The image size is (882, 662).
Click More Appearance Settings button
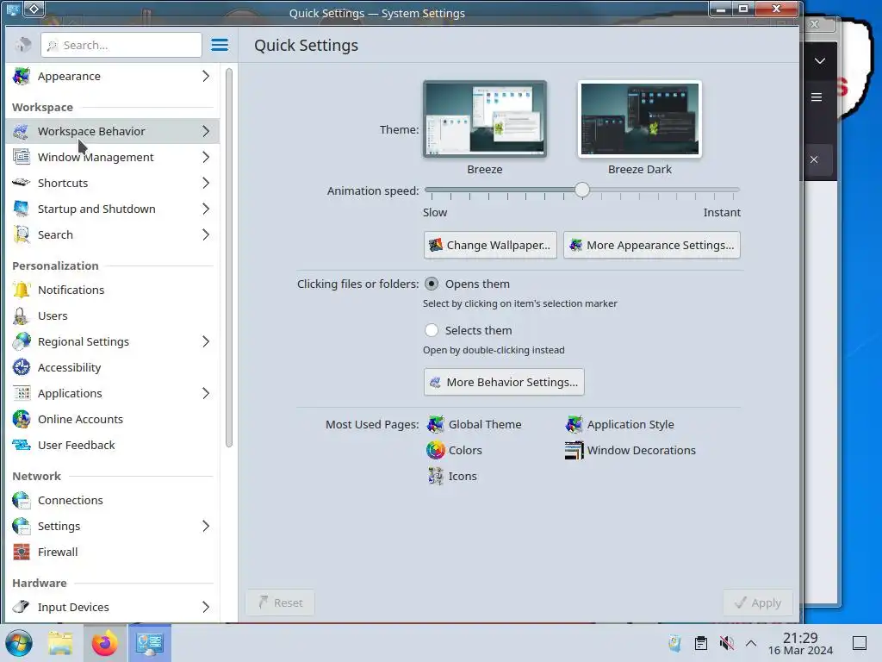point(651,245)
